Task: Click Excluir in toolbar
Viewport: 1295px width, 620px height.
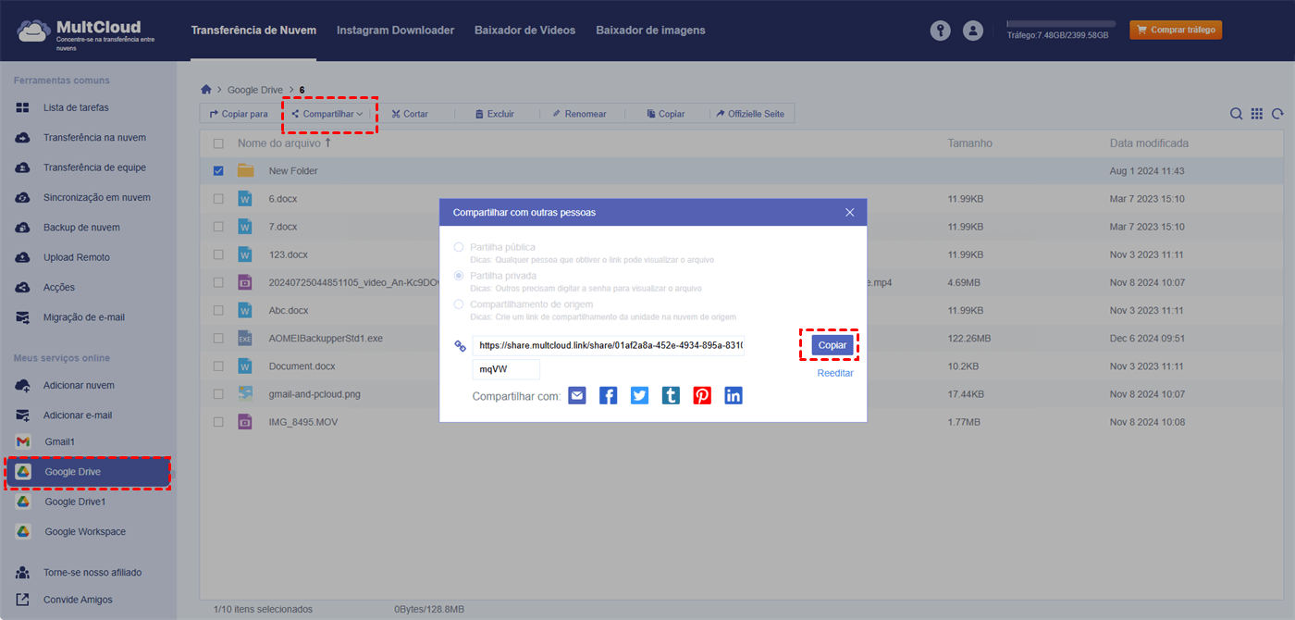Action: click(495, 114)
